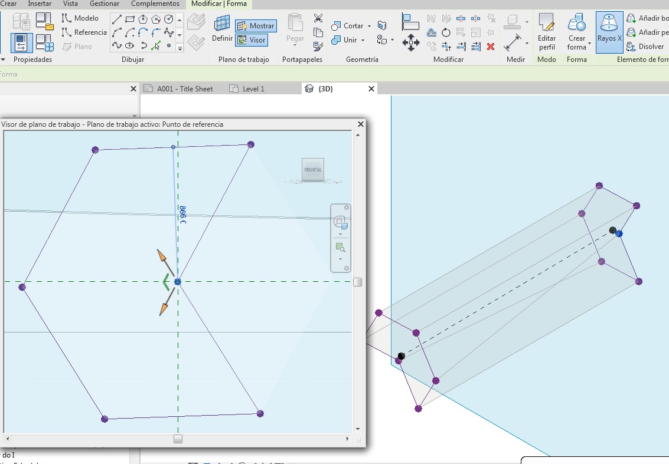Screen dimensions: 669x464
Task: Pick the inscribed polygon draw tool
Action: click(143, 19)
